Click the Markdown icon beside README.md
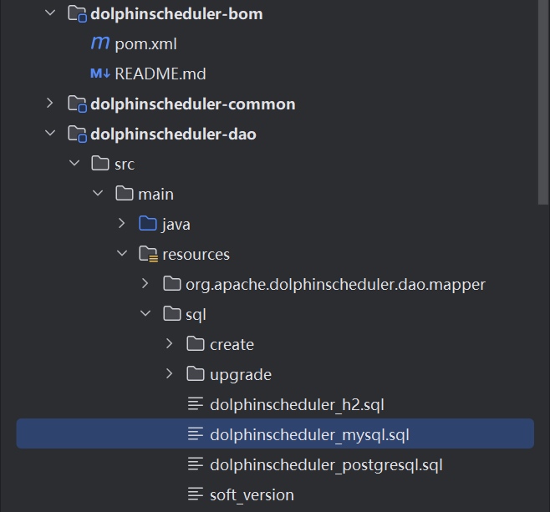Screen dimensions: 550x512 99,74
